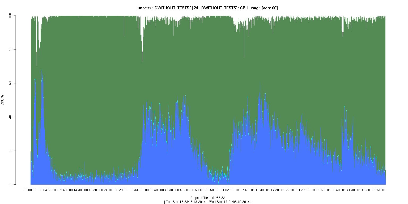Click the x-axis label 01:31:50
Screen dimensions: 408x204
pos(318,190)
